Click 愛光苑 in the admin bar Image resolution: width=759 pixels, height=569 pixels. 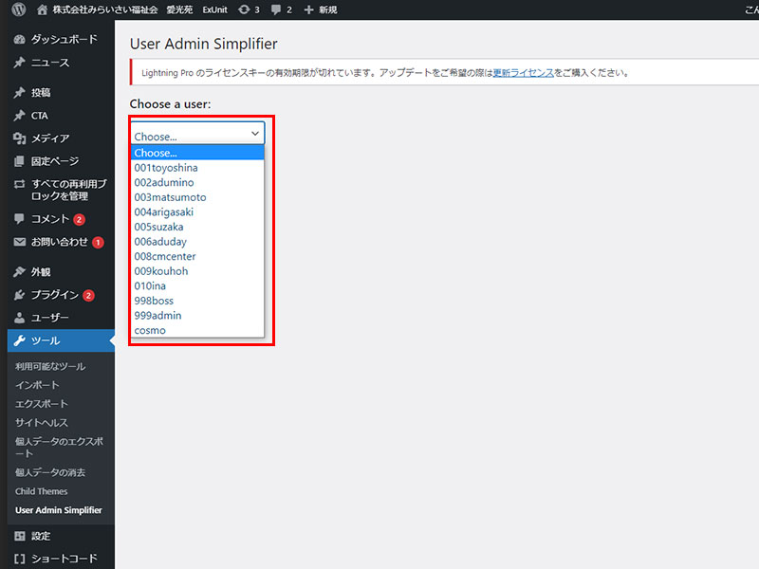point(177,9)
